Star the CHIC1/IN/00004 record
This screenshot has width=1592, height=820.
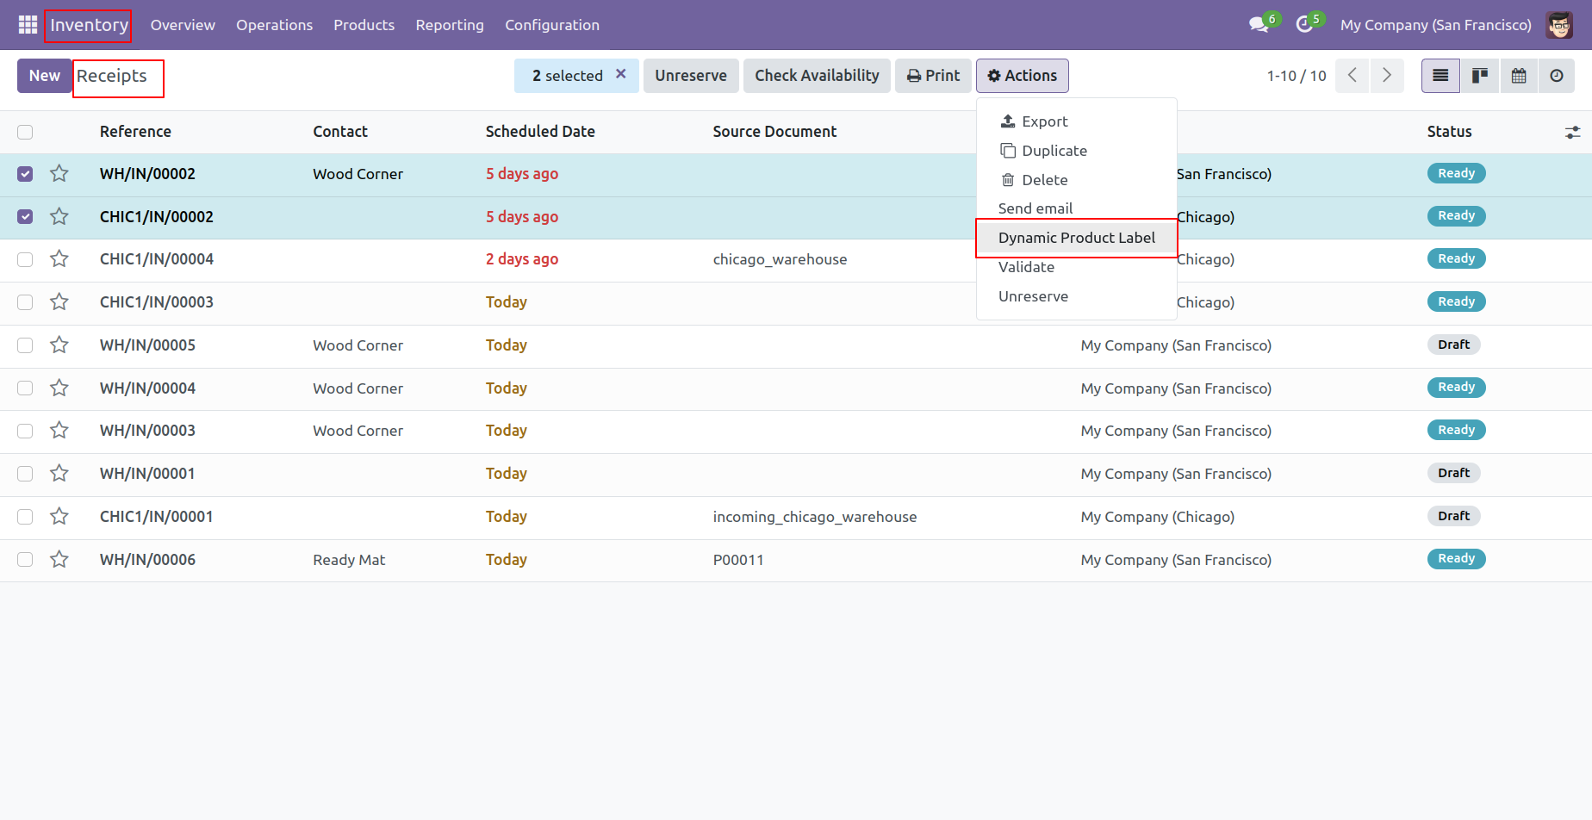point(59,259)
